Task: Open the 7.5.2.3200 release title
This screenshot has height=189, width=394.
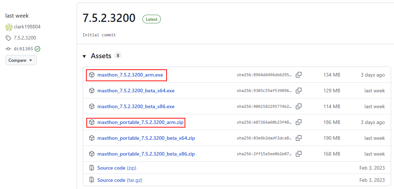Action: click(109, 18)
